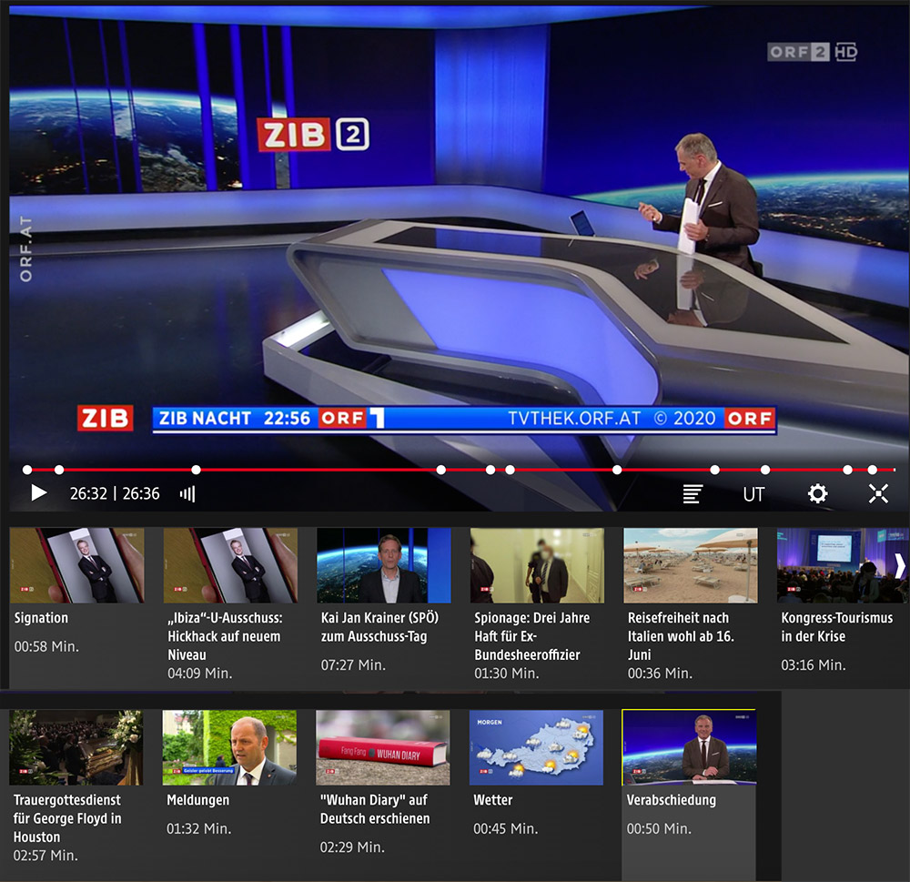The height and width of the screenshot is (882, 910).
Task: Open the chapter list icon in player controls
Action: pos(693,494)
